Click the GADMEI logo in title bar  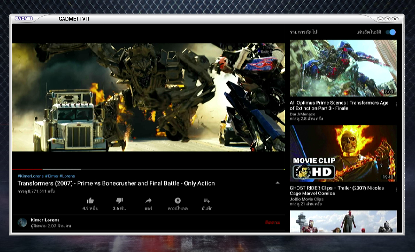click(24, 18)
